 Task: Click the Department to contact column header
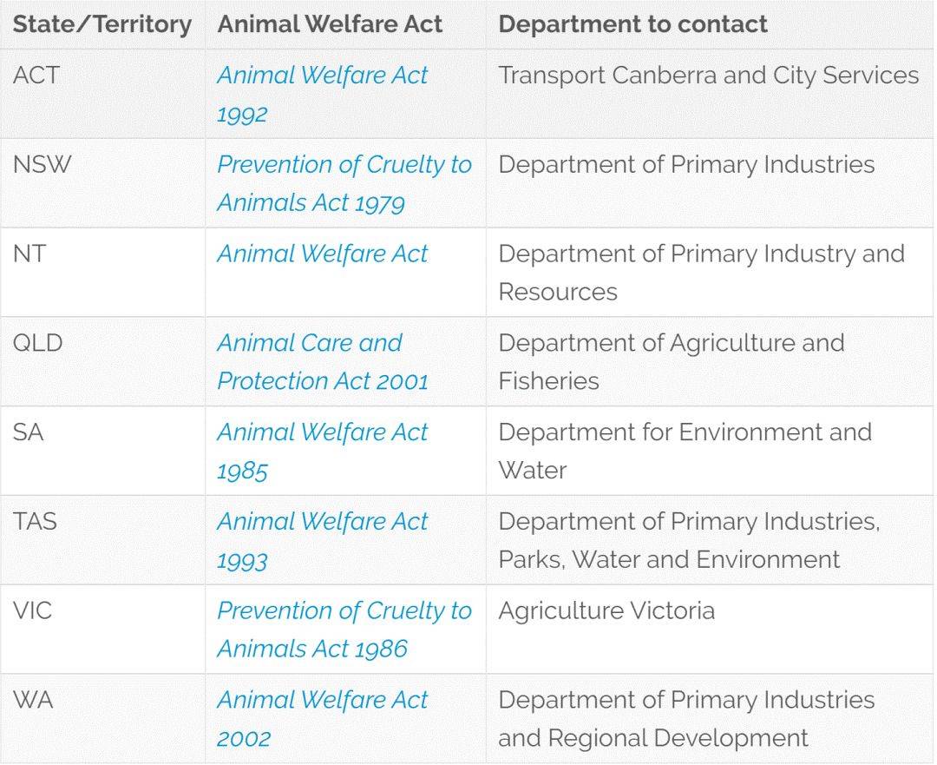[632, 24]
